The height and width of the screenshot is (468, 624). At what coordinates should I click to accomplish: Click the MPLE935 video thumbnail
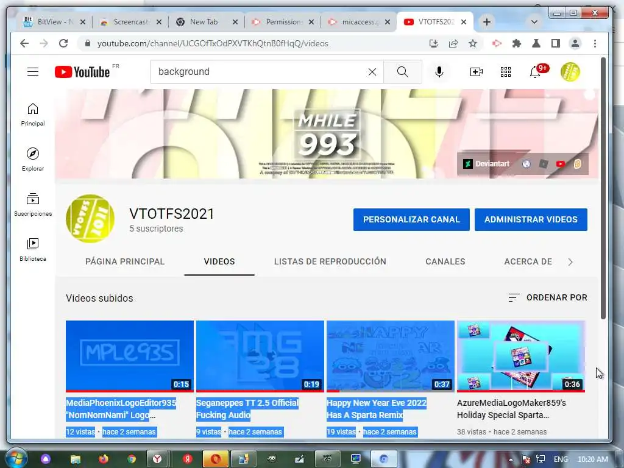click(130, 356)
